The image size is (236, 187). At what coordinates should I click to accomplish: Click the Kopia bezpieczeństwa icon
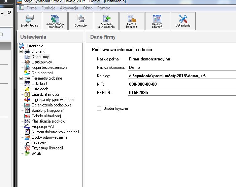[x=27, y=67]
